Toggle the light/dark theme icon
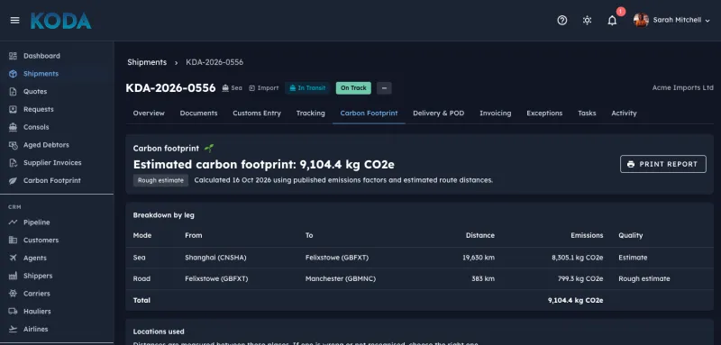The width and height of the screenshot is (721, 345). [587, 20]
